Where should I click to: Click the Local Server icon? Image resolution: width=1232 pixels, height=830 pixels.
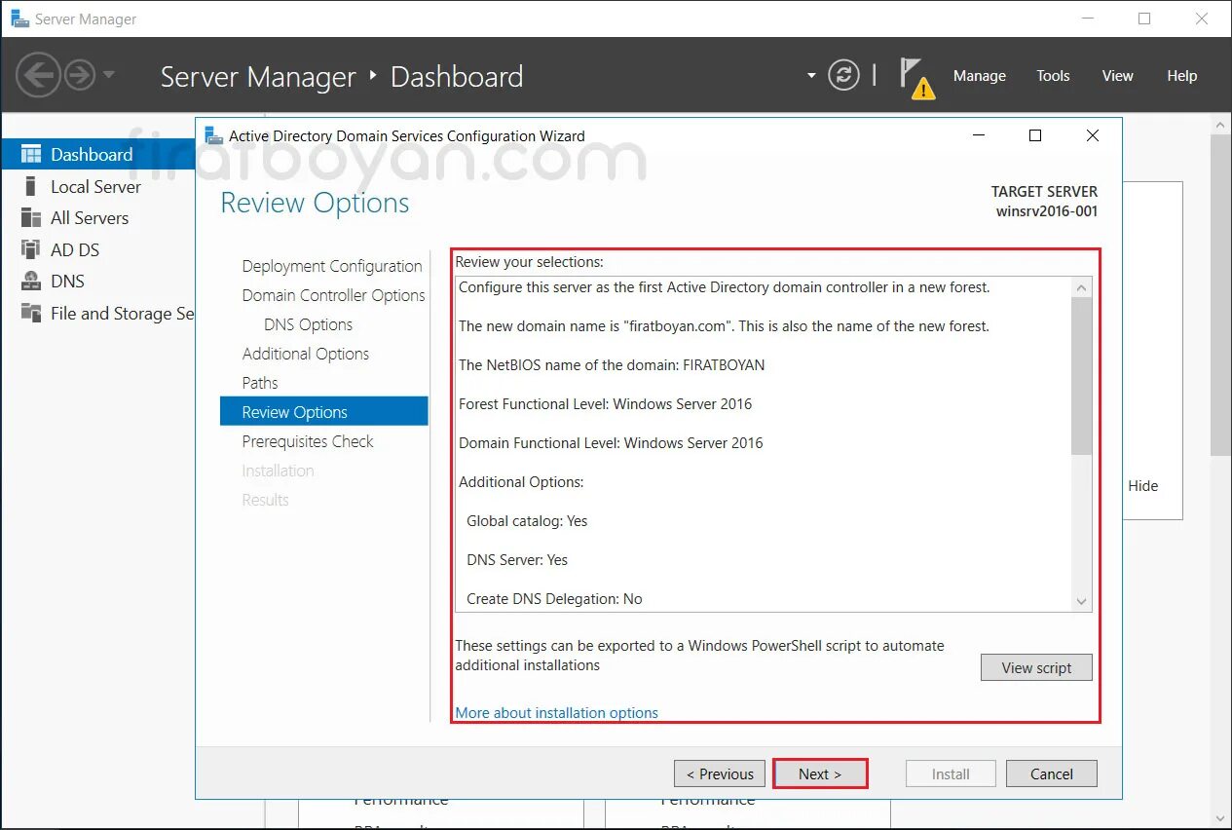(x=31, y=186)
